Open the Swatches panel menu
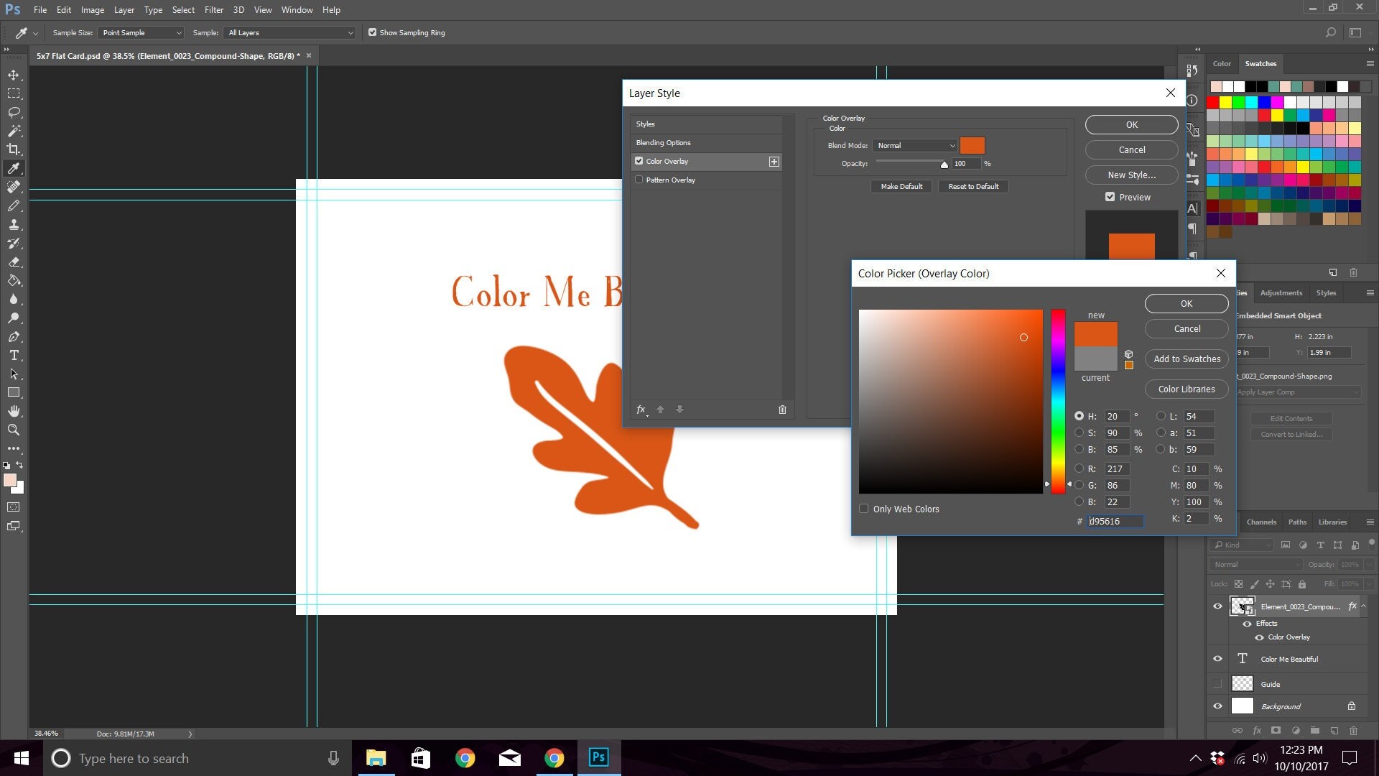The image size is (1379, 776). tap(1370, 64)
